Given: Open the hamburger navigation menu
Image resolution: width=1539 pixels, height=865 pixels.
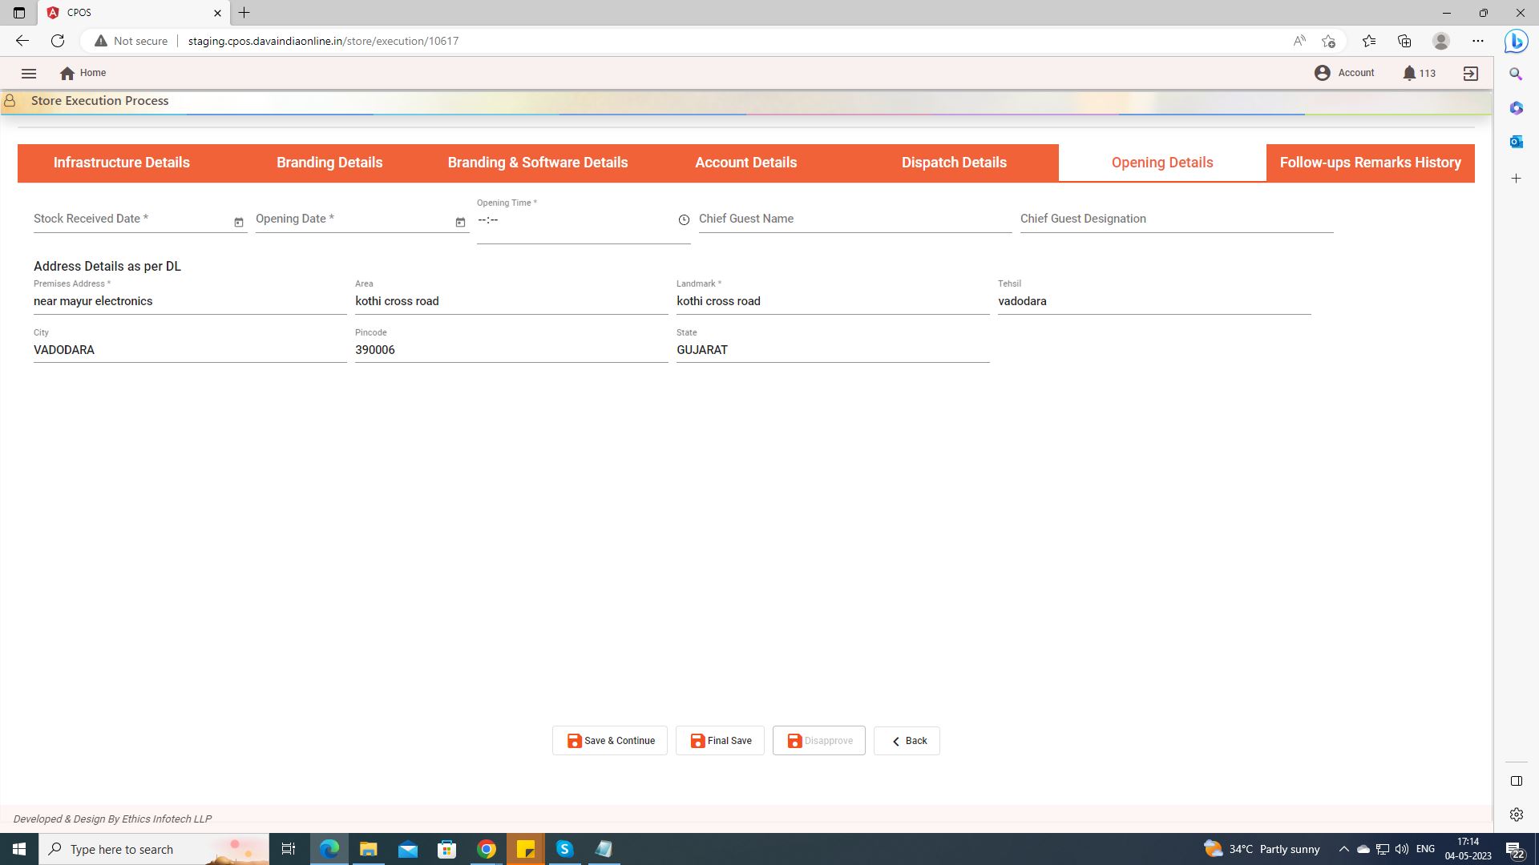Looking at the screenshot, I should [x=29, y=73].
